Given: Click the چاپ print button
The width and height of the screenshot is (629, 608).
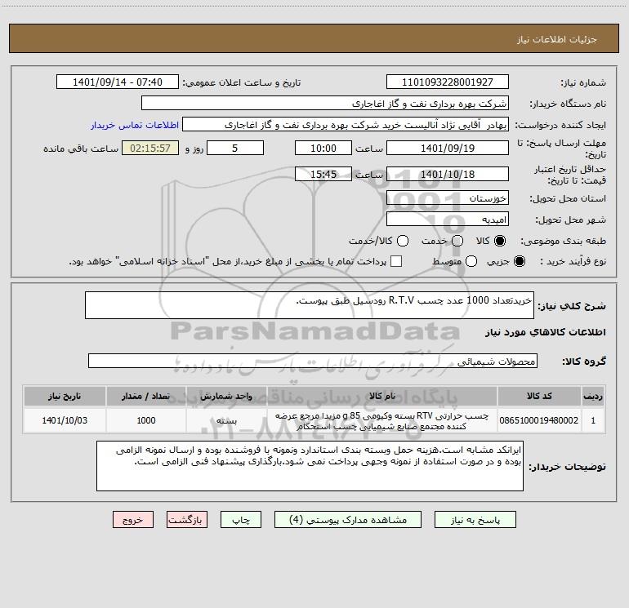Looking at the screenshot, I should click(x=241, y=520).
